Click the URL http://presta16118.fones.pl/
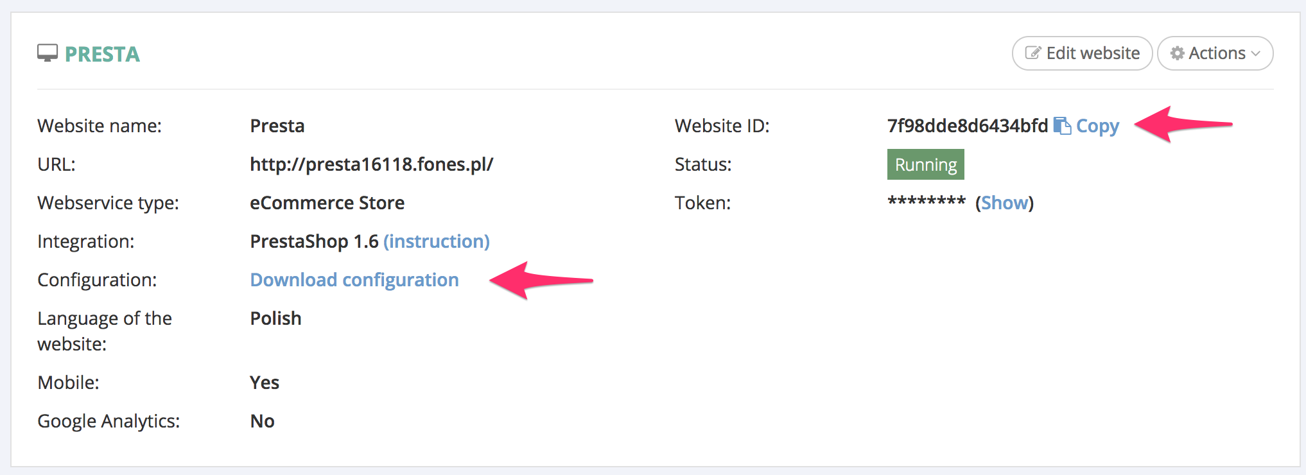Image resolution: width=1306 pixels, height=475 pixels. 371,164
